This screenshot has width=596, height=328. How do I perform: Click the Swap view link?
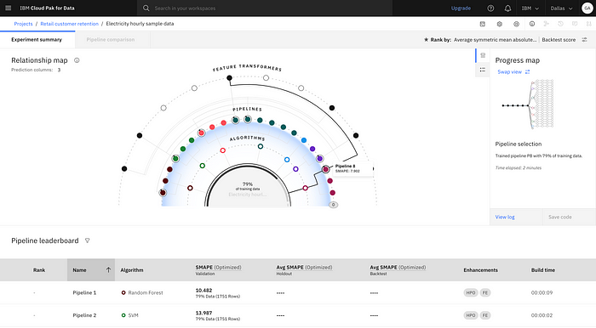coord(510,72)
